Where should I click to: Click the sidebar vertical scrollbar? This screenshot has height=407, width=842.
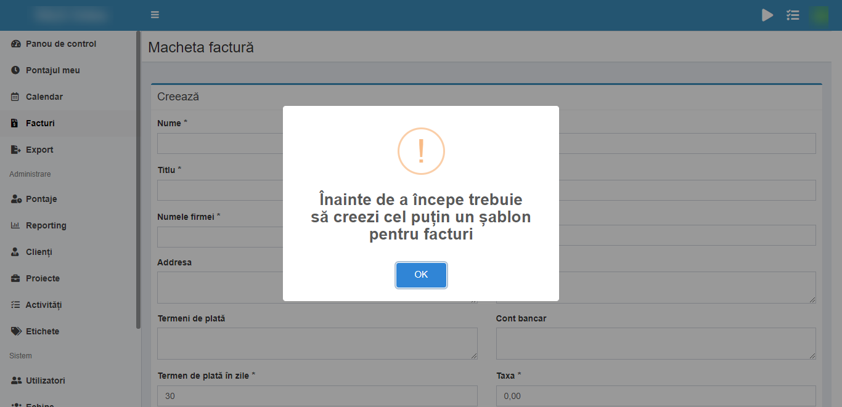[139, 180]
